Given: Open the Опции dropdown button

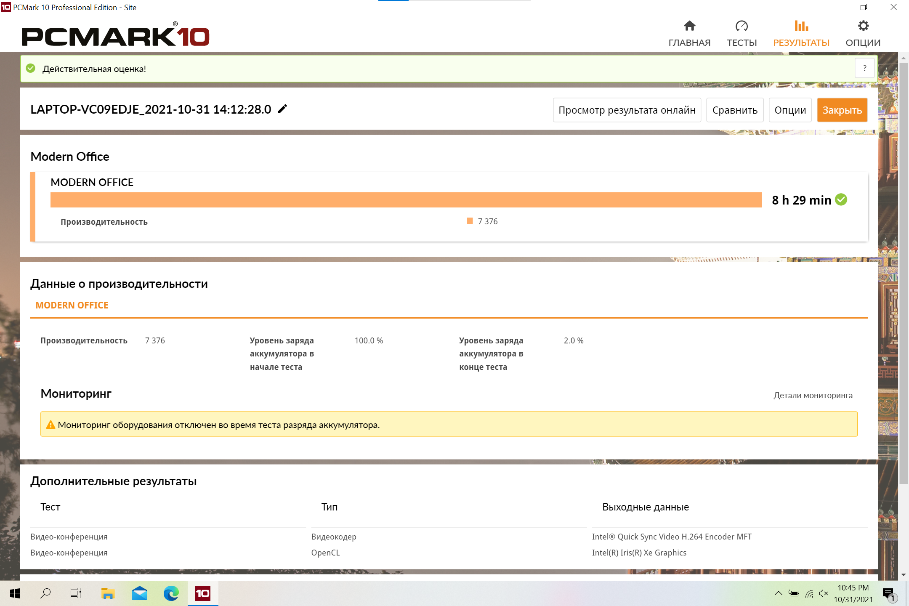Looking at the screenshot, I should pyautogui.click(x=790, y=110).
